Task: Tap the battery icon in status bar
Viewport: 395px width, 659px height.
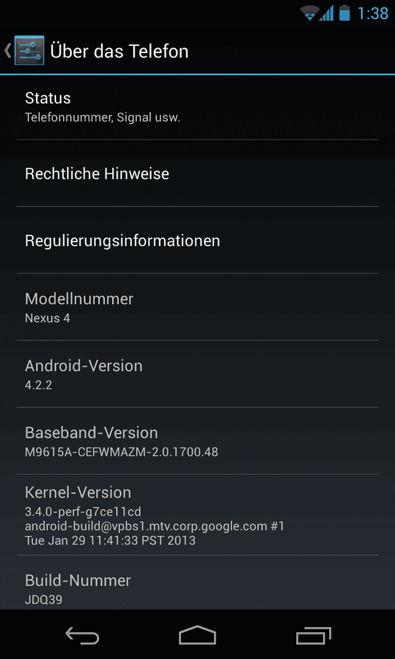Action: tap(344, 13)
